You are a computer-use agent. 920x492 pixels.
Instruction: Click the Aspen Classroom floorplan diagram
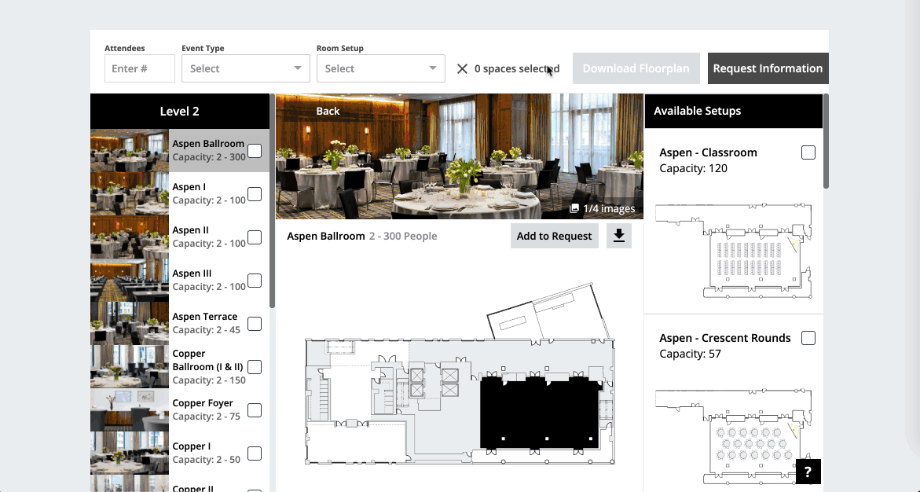pos(733,251)
